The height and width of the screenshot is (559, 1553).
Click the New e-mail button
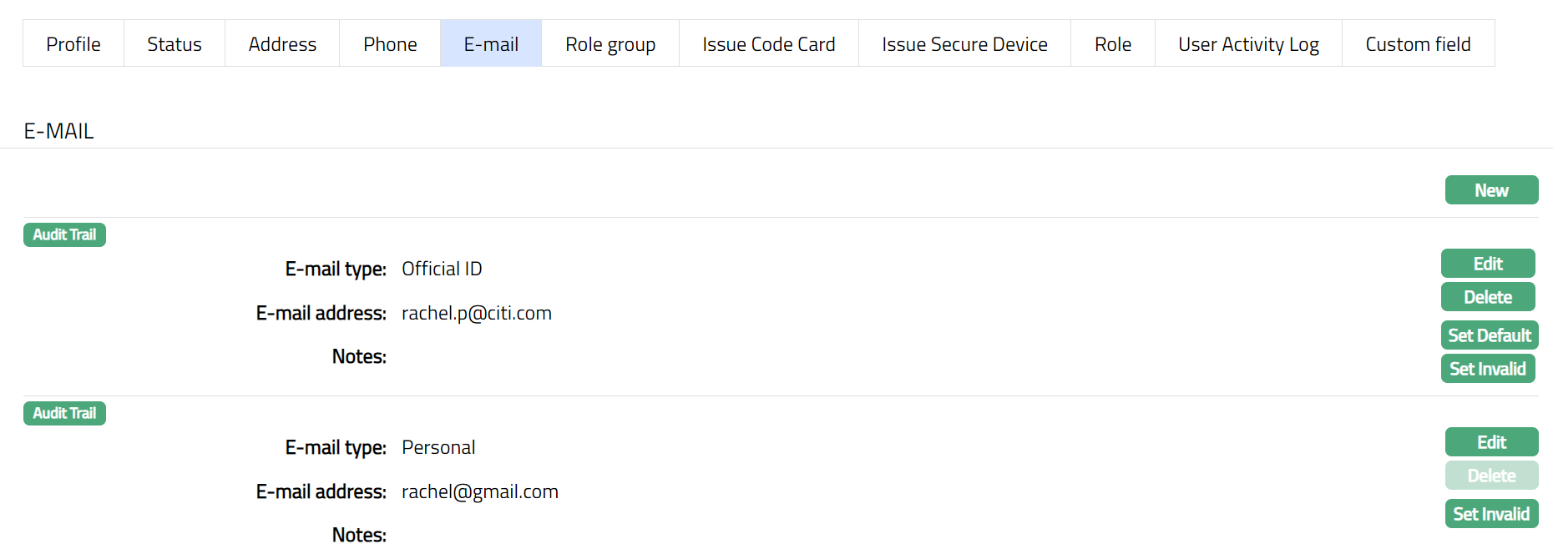pos(1491,190)
